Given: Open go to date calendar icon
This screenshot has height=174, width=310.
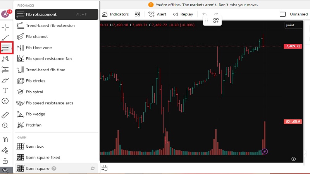Looking at the screenshot, I should [x=104, y=168].
